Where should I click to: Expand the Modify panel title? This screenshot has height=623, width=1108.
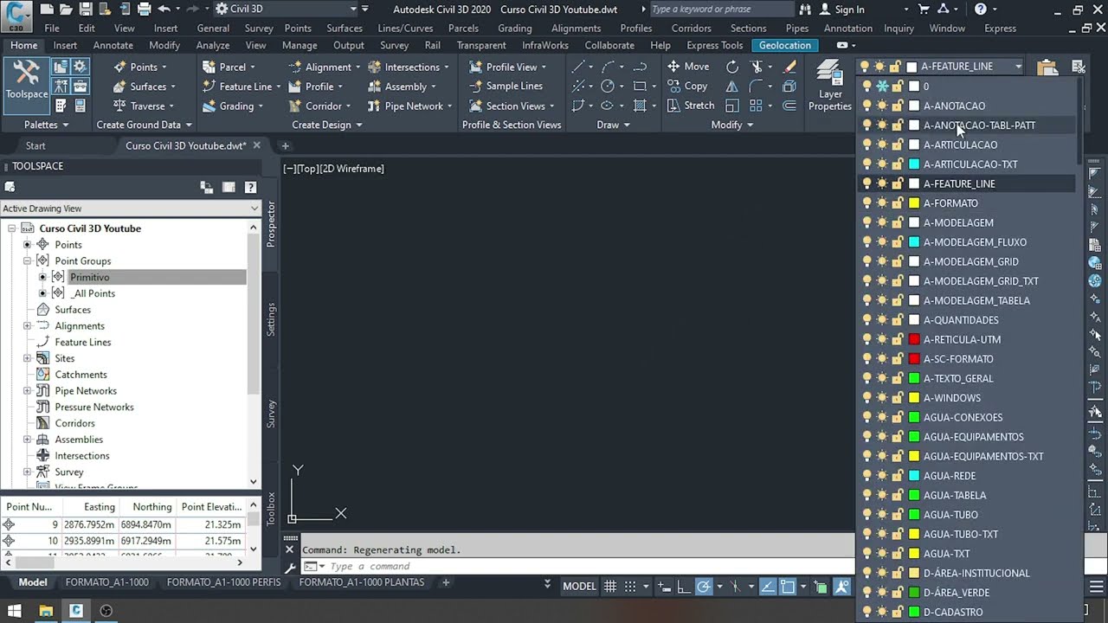tap(731, 125)
